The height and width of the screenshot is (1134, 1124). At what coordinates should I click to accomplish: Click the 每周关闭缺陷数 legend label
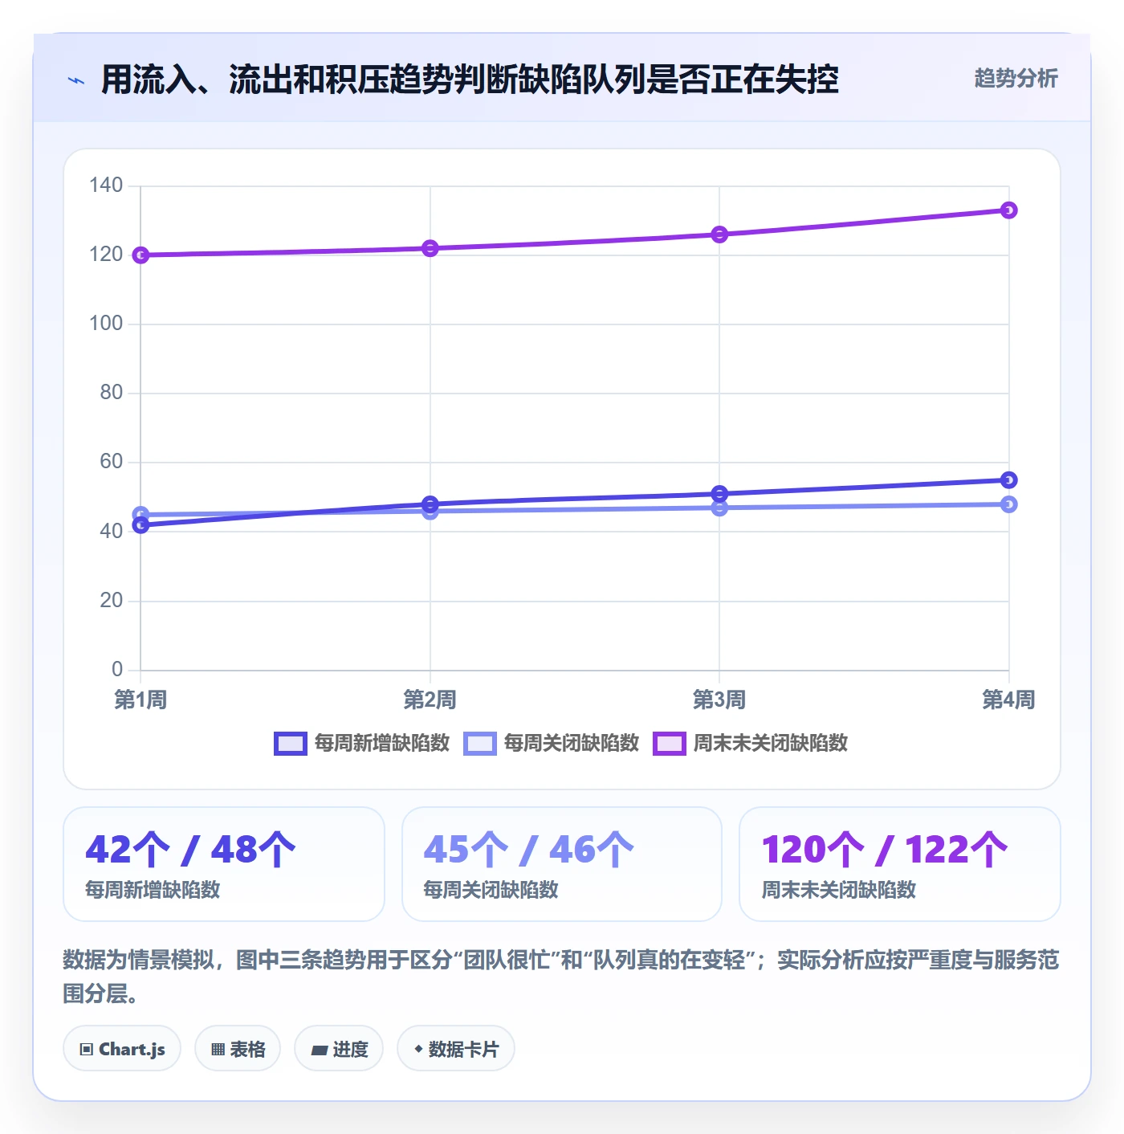tap(572, 743)
